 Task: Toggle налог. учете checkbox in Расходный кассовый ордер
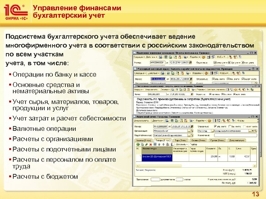[243, 79]
